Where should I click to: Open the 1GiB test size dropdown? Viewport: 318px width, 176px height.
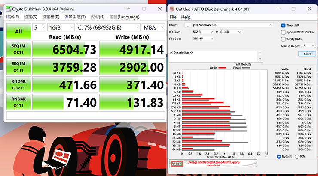point(61,27)
